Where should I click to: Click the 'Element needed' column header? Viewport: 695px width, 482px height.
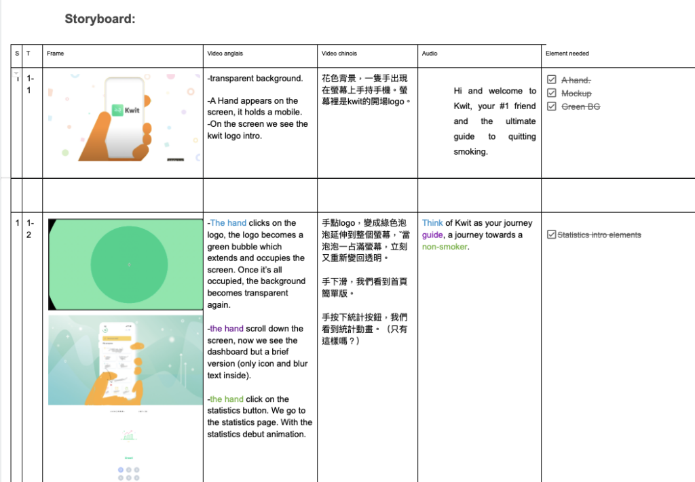pos(567,54)
